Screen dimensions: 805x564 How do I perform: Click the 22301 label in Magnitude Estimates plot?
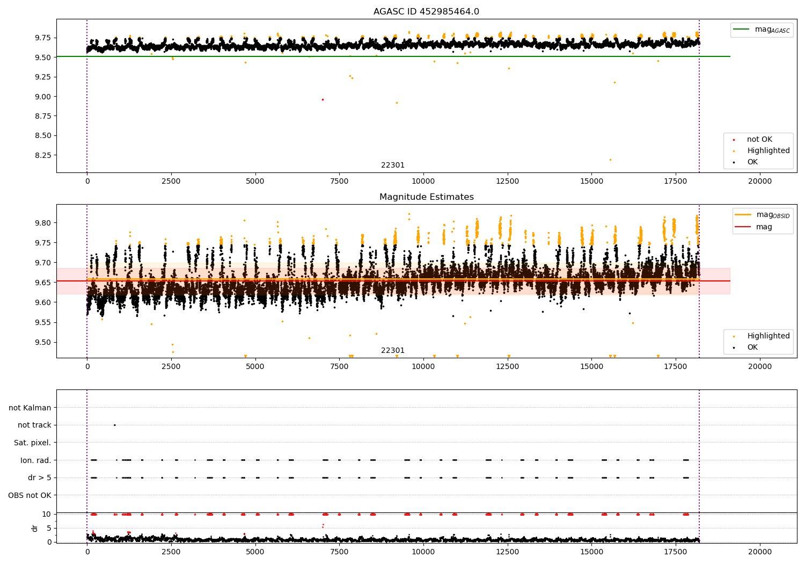pos(393,351)
